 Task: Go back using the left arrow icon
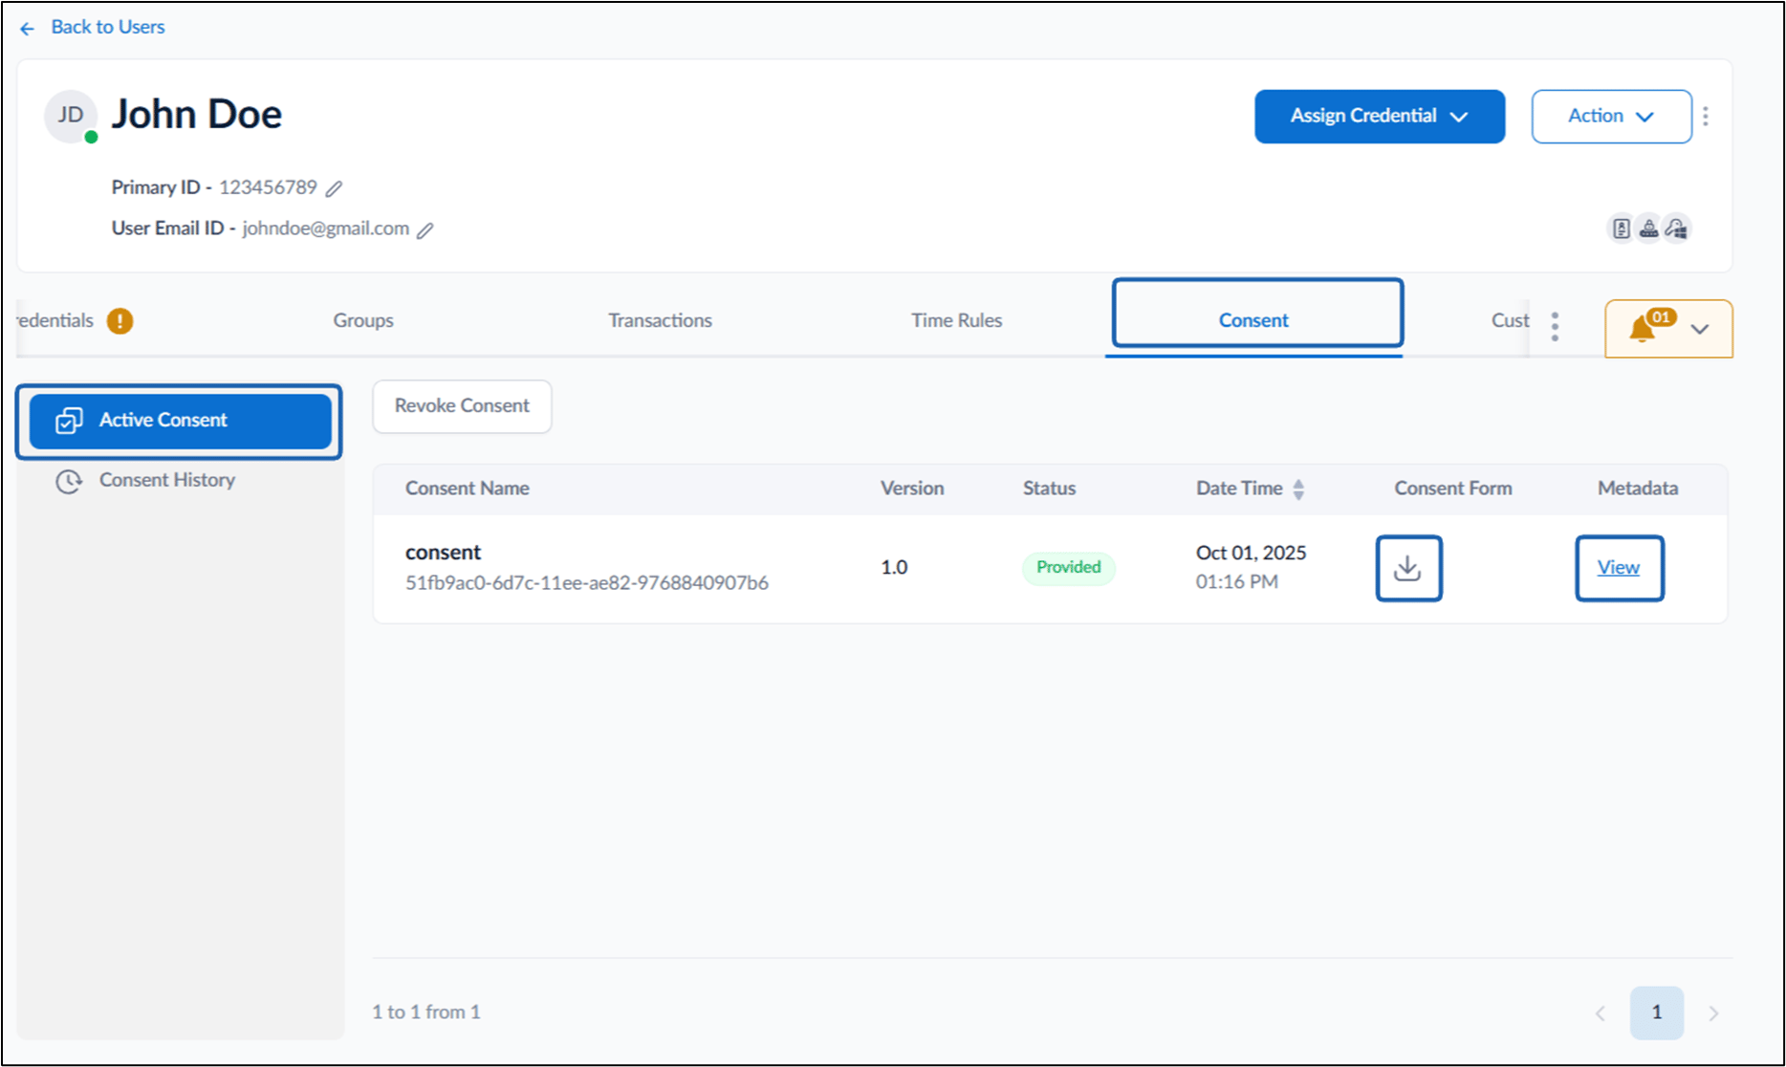[28, 29]
